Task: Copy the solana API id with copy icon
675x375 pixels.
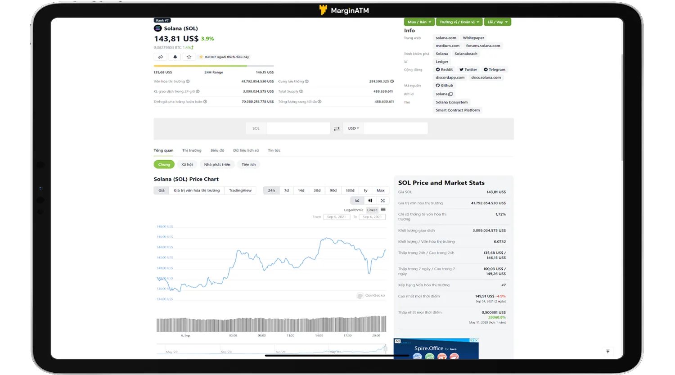Action: pos(450,94)
